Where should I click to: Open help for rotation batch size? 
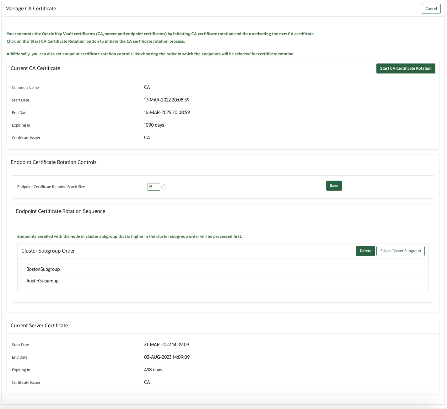[164, 187]
